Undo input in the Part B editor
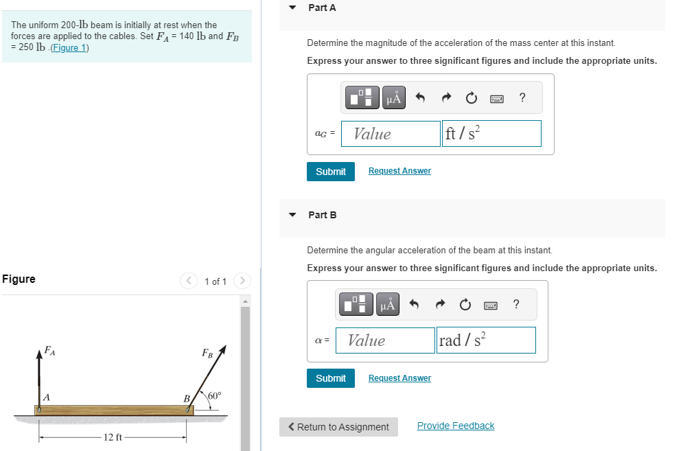This screenshot has width=674, height=451. [x=414, y=303]
